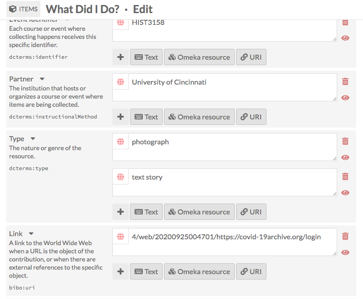The width and height of the screenshot is (363, 299).
Task: Add new value with plus in Type section
Action: [x=121, y=212]
